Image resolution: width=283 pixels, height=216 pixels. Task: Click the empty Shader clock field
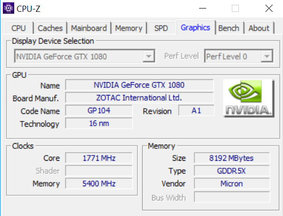pyautogui.click(x=99, y=171)
